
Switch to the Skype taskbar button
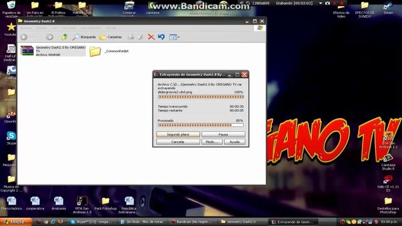(92, 222)
